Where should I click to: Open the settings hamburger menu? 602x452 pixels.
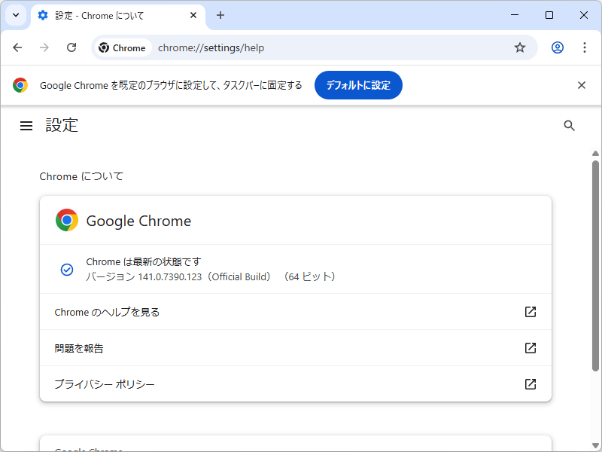(x=26, y=125)
